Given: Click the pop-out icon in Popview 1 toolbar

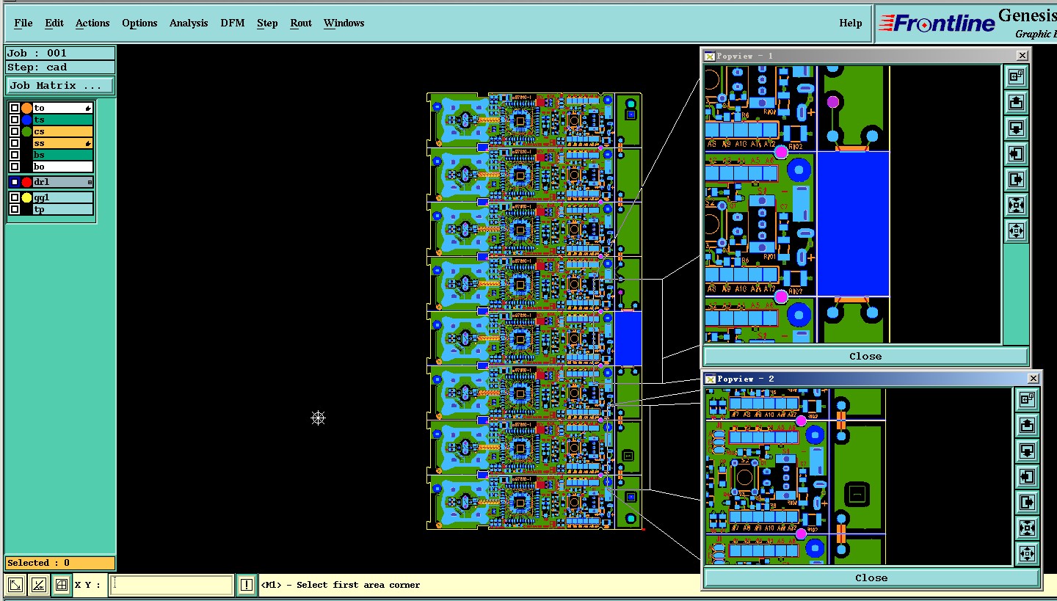Looking at the screenshot, I should tap(1016, 76).
